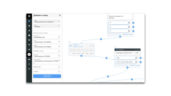This screenshot has width=171, height=96.
Task: Open emoji picker in Планируете демонтаж field
Action: point(137,53)
